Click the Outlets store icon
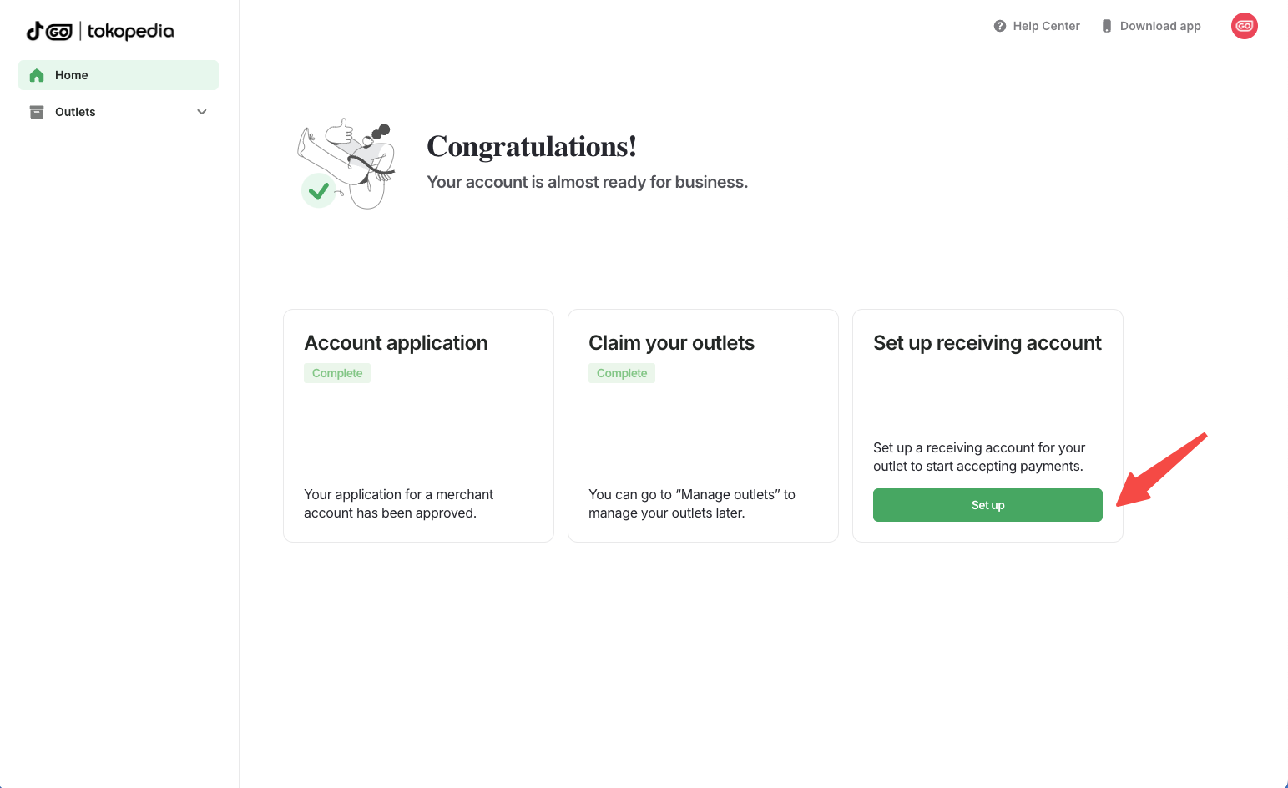 coord(37,112)
